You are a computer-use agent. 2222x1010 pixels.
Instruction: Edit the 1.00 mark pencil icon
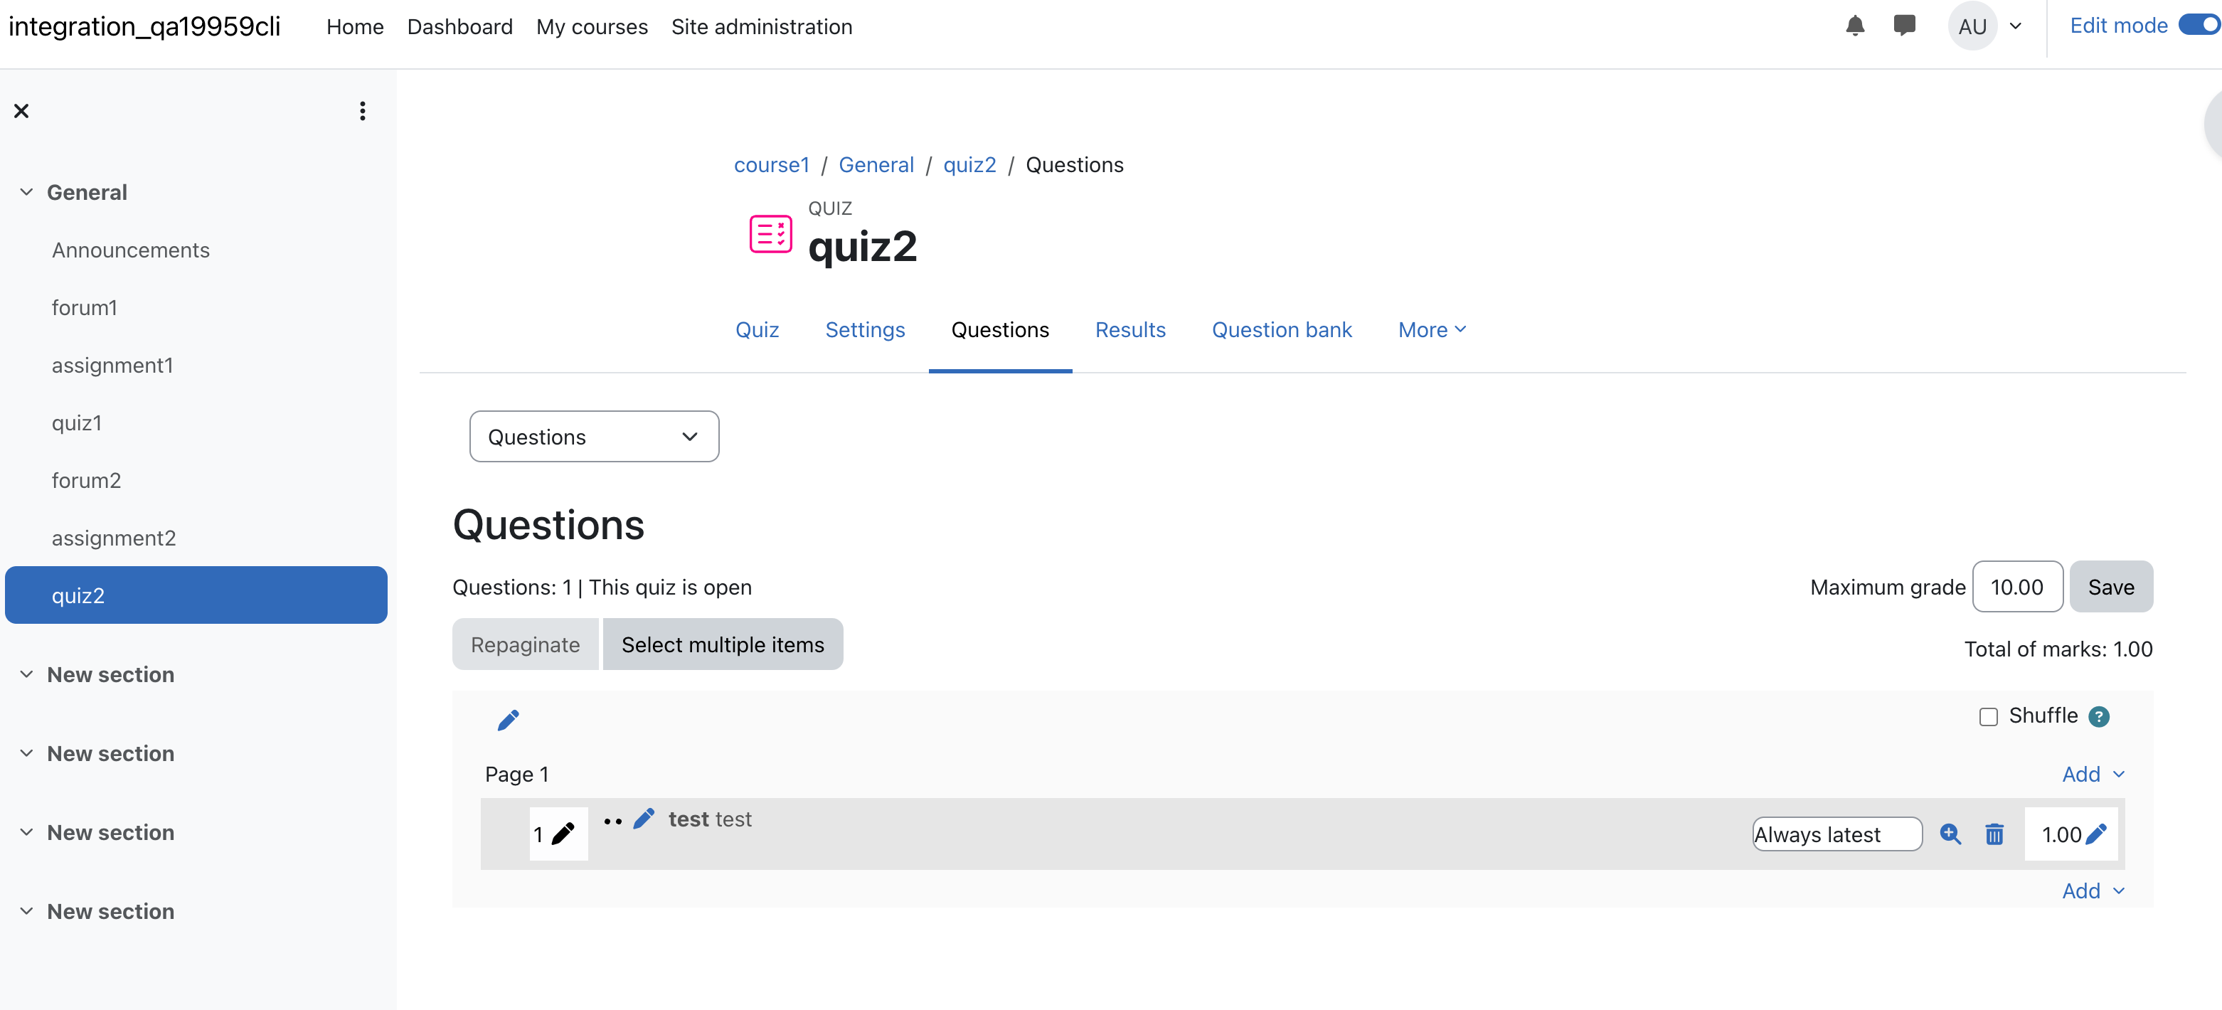coord(2096,834)
